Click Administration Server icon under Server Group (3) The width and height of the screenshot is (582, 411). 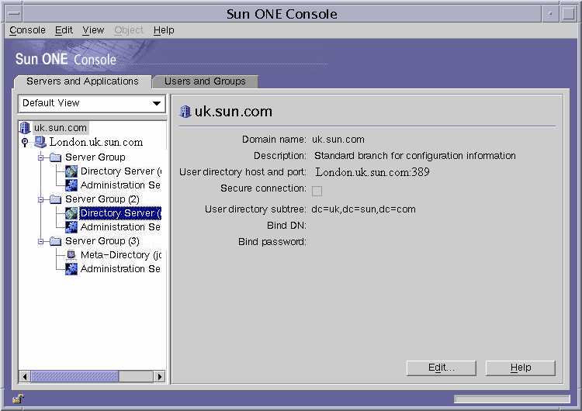pos(71,269)
